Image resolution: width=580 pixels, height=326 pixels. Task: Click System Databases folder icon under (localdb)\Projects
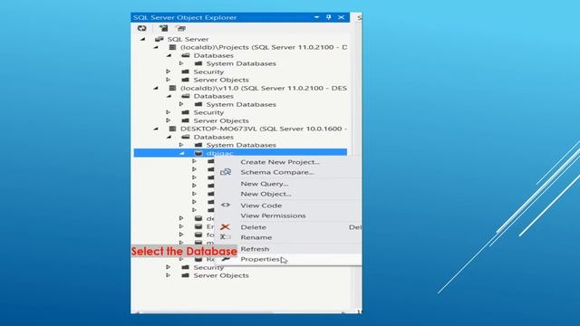(198, 63)
